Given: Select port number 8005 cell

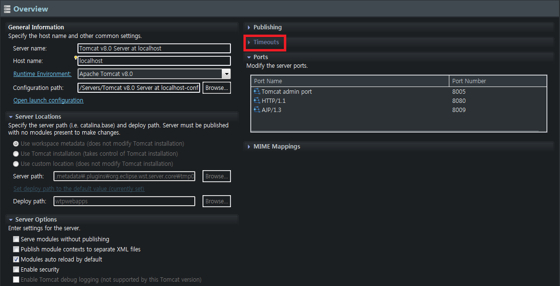Looking at the screenshot, I should pos(459,92).
